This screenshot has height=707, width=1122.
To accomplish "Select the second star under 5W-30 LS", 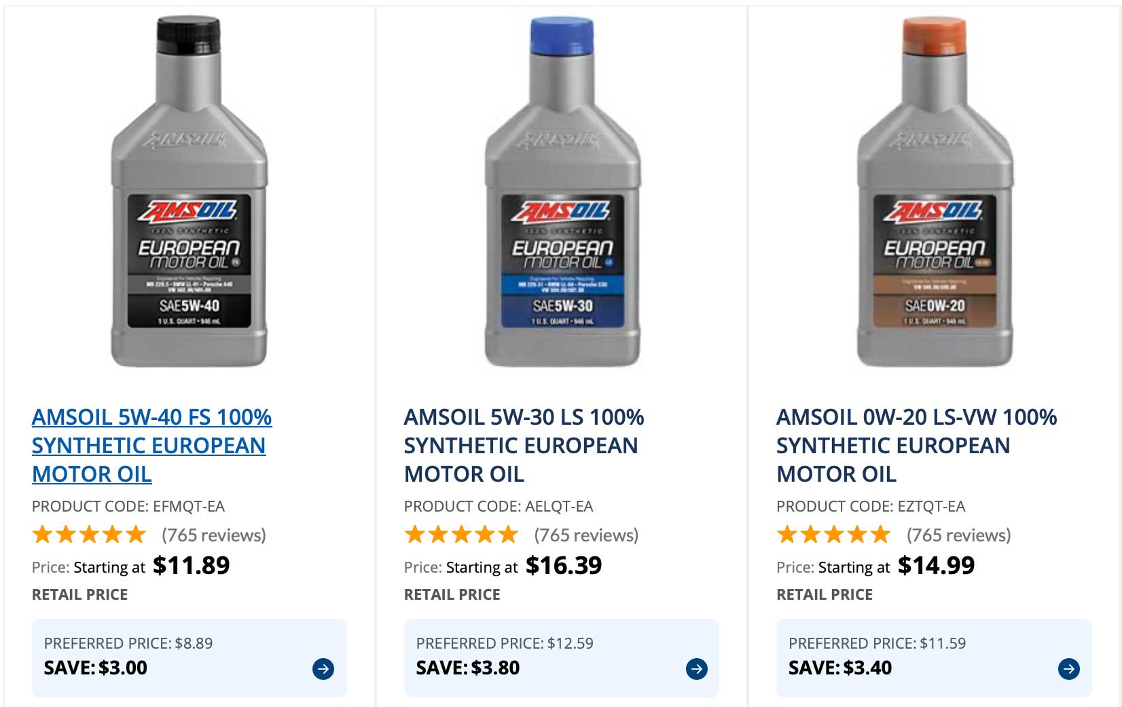I will point(438,535).
